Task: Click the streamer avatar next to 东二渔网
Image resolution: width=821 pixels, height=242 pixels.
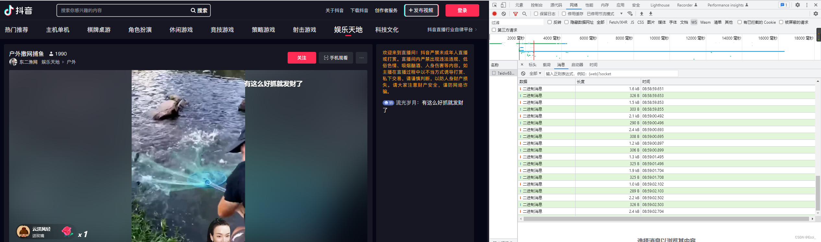Action: 13,62
